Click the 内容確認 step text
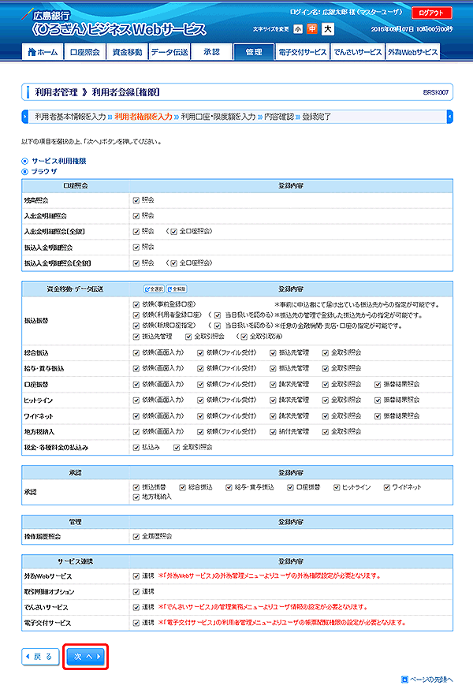This screenshot has height=689, width=473. click(x=279, y=117)
